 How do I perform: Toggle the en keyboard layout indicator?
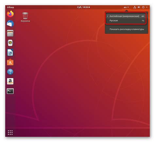[x=126, y=7]
